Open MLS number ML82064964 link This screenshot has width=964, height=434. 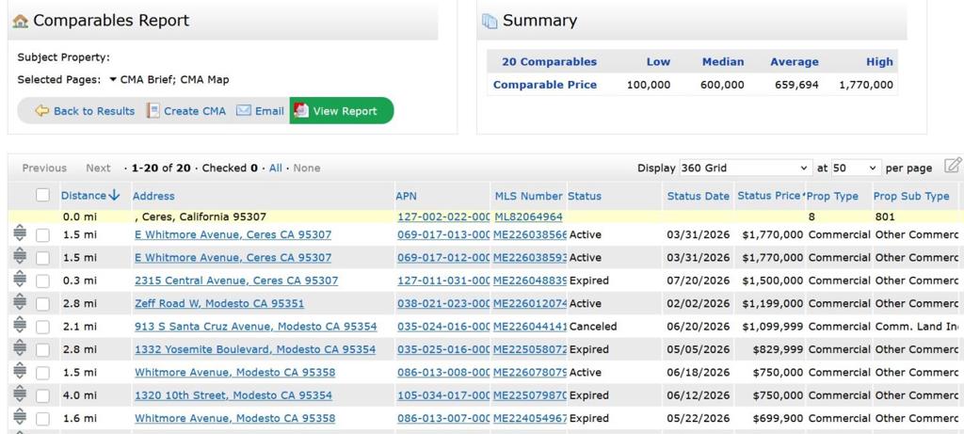point(528,217)
